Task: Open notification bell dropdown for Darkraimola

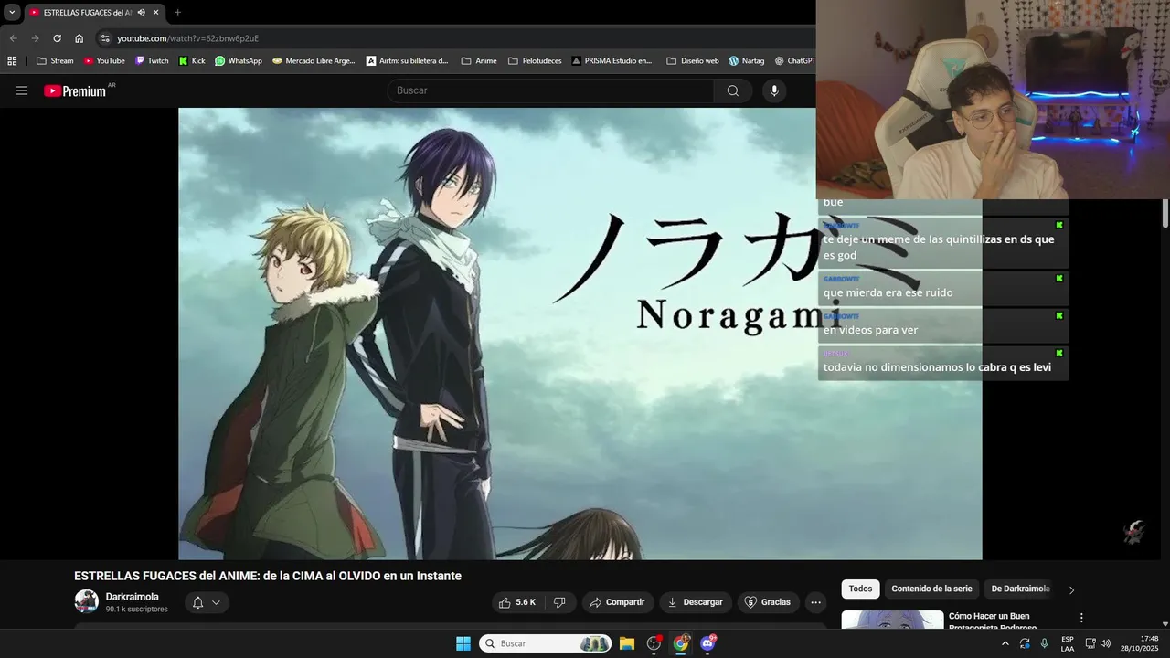Action: tap(207, 602)
